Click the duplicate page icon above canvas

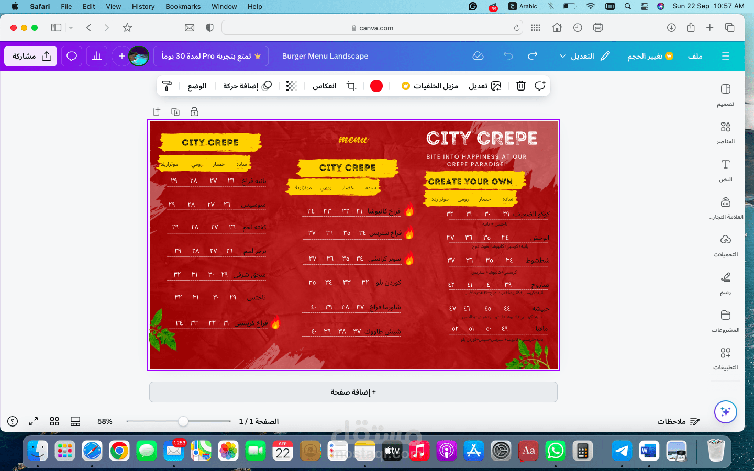(175, 111)
